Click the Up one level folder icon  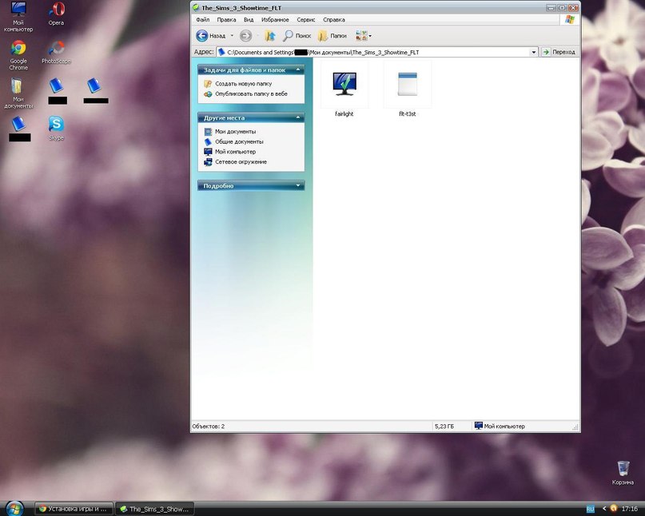269,36
